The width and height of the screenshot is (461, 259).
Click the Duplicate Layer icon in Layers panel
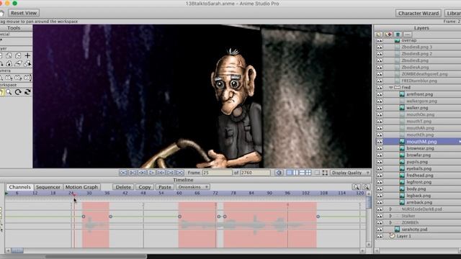pos(388,35)
